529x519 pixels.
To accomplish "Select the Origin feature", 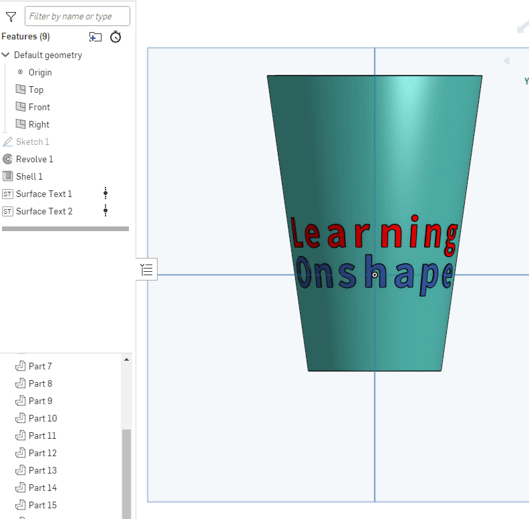I will 39,72.
